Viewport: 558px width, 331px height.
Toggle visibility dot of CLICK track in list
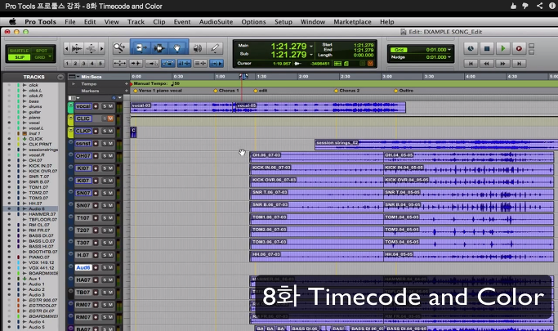click(9, 139)
